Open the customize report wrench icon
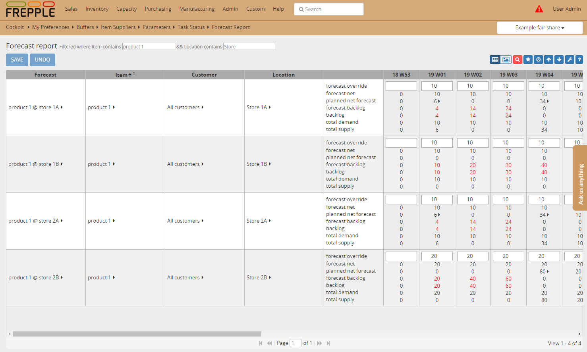Viewport: 587px width, 352px height. pyautogui.click(x=569, y=60)
